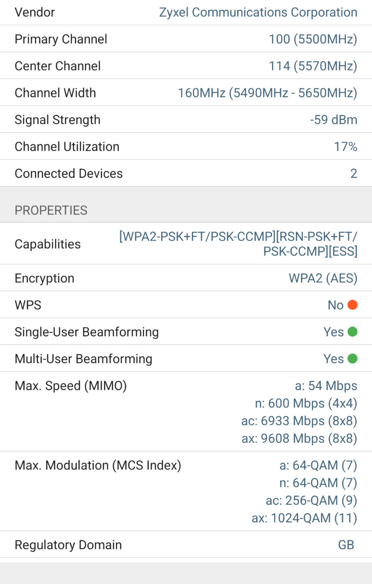Select the Primary Channel row
Screen dimensions: 372x584
point(186,39)
